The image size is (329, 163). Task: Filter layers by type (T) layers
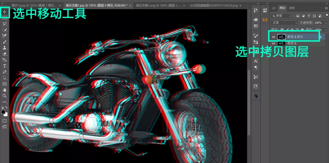(x=309, y=16)
